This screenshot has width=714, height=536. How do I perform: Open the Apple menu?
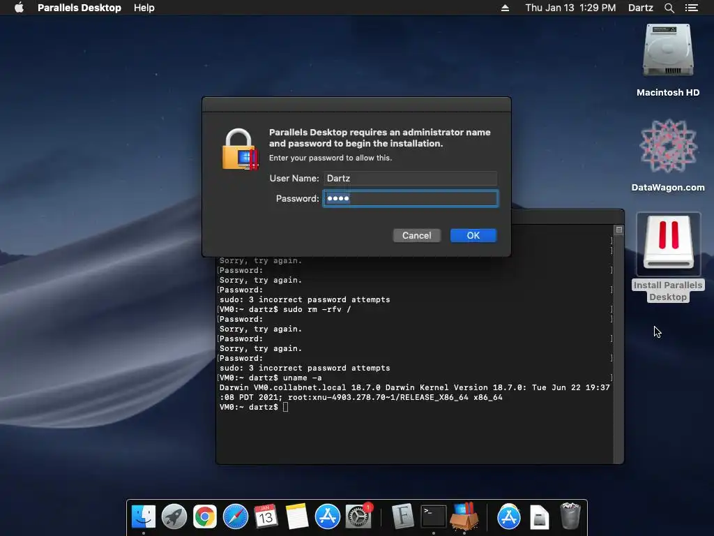tap(19, 8)
